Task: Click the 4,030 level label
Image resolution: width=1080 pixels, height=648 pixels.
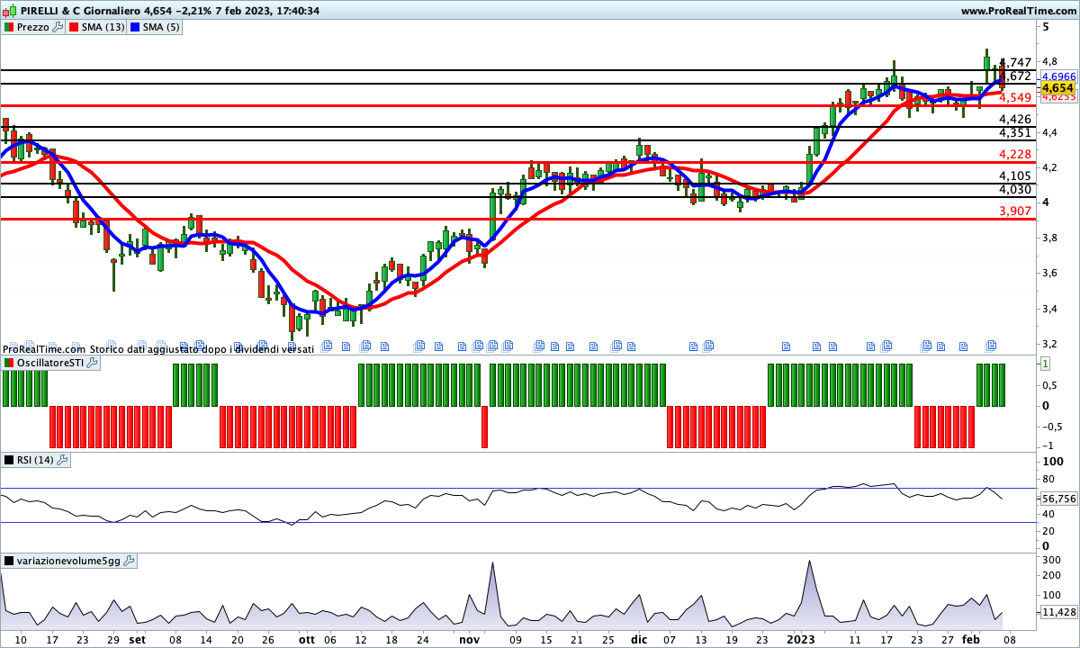Action: pyautogui.click(x=1015, y=189)
